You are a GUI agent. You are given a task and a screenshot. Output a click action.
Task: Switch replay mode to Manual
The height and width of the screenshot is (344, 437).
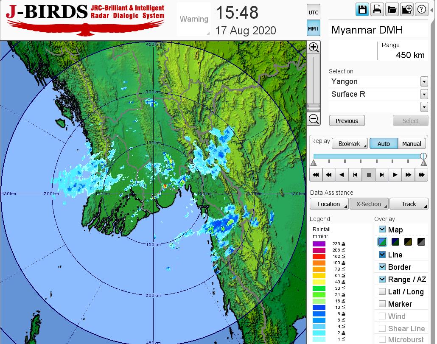[411, 144]
